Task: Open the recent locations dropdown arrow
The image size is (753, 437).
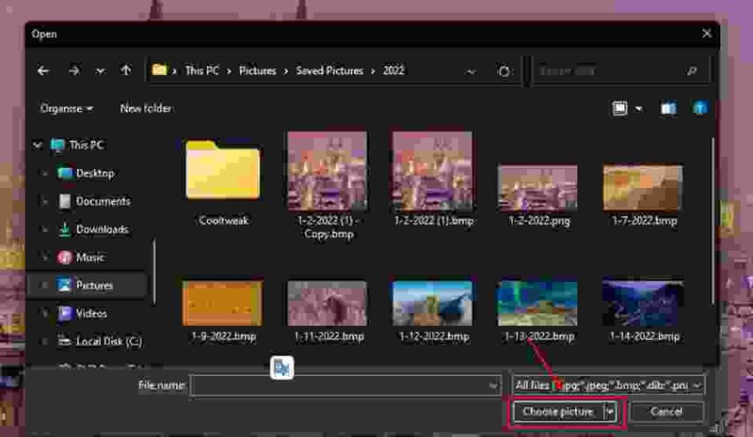Action: pos(100,71)
